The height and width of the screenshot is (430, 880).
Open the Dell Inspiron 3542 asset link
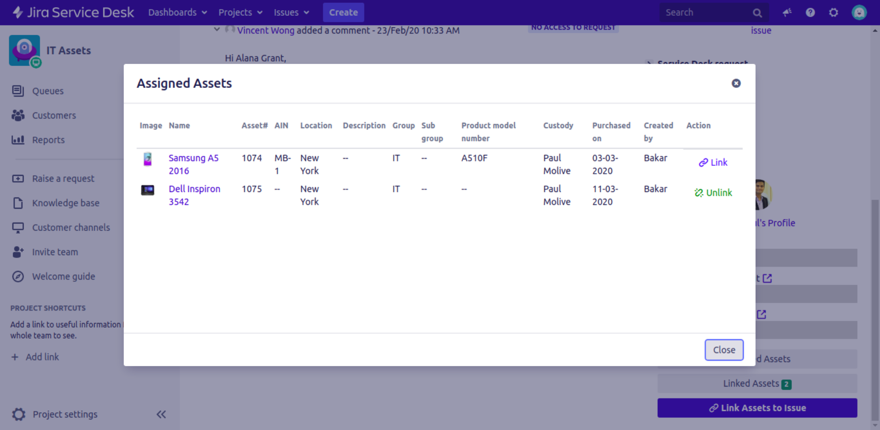(x=194, y=195)
